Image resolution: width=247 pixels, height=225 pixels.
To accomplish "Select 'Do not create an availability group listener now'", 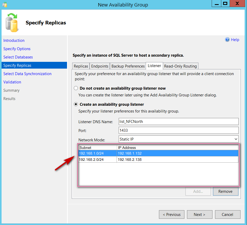I will click(76, 88).
